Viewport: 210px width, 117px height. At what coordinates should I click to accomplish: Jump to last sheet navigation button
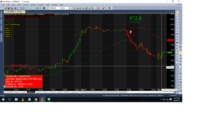coord(12,92)
